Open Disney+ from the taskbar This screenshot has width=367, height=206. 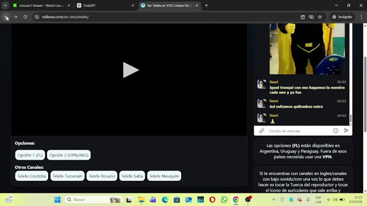(200, 200)
